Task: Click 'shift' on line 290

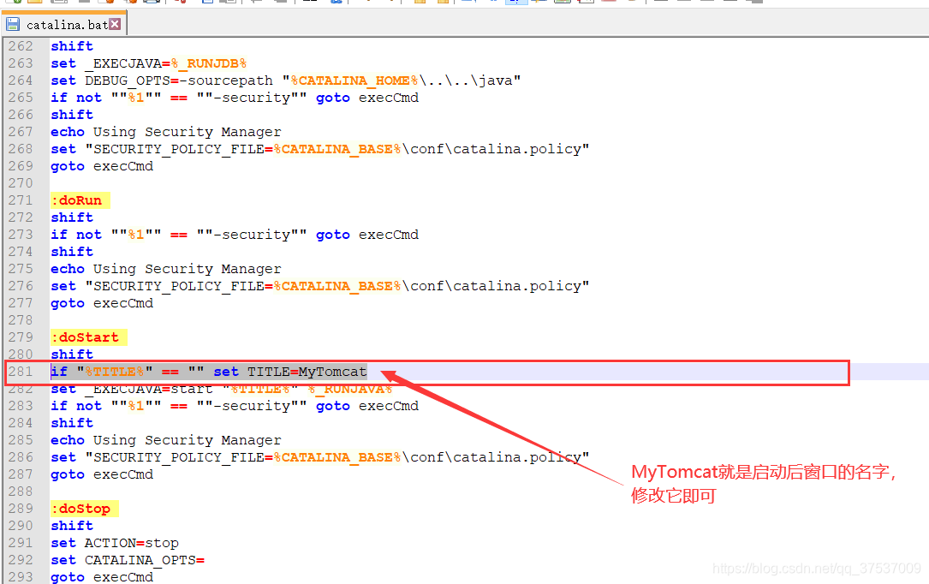Action: coord(72,526)
